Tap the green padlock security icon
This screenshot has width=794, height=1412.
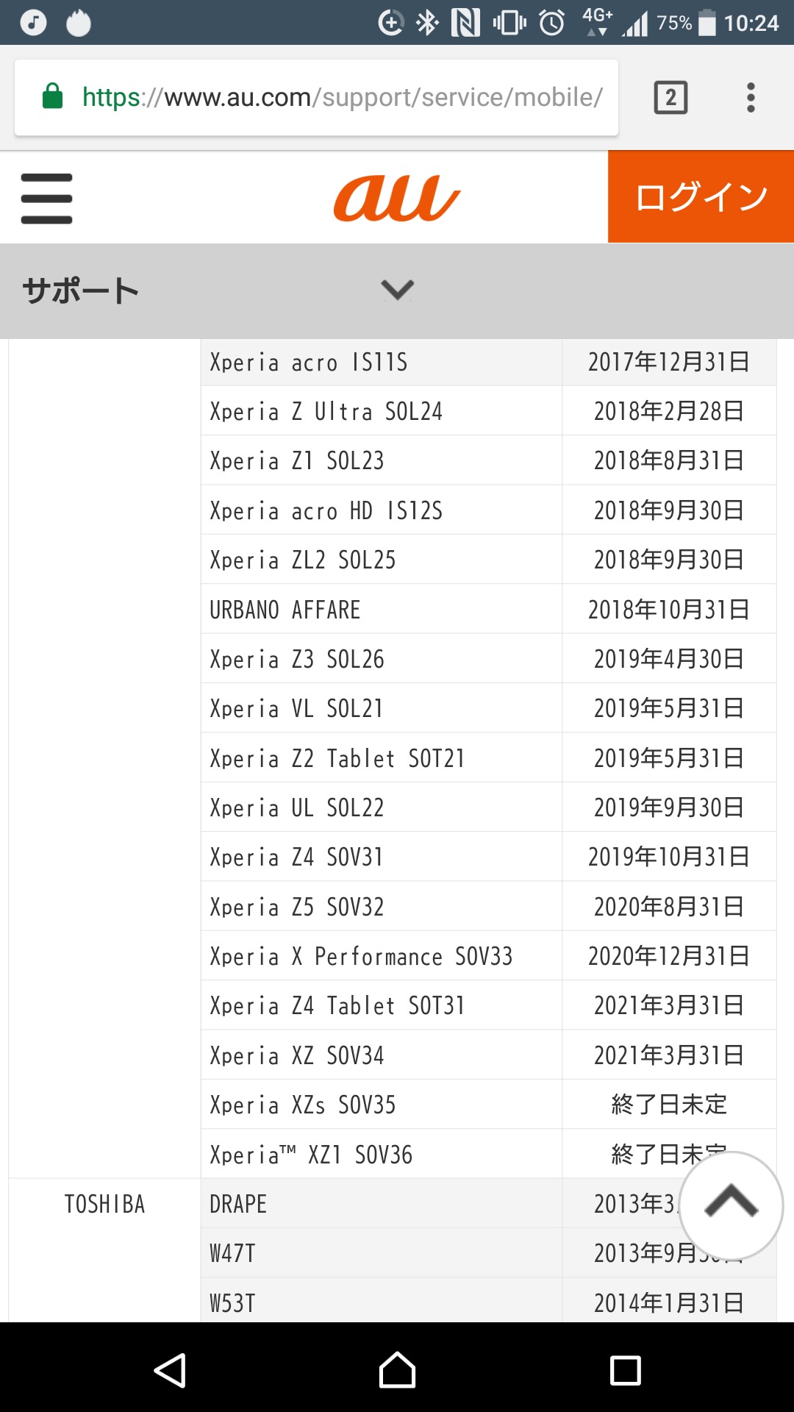pos(53,97)
